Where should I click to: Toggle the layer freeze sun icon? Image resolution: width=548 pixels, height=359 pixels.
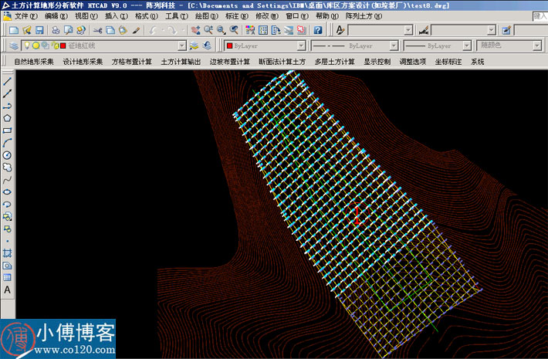pos(36,46)
